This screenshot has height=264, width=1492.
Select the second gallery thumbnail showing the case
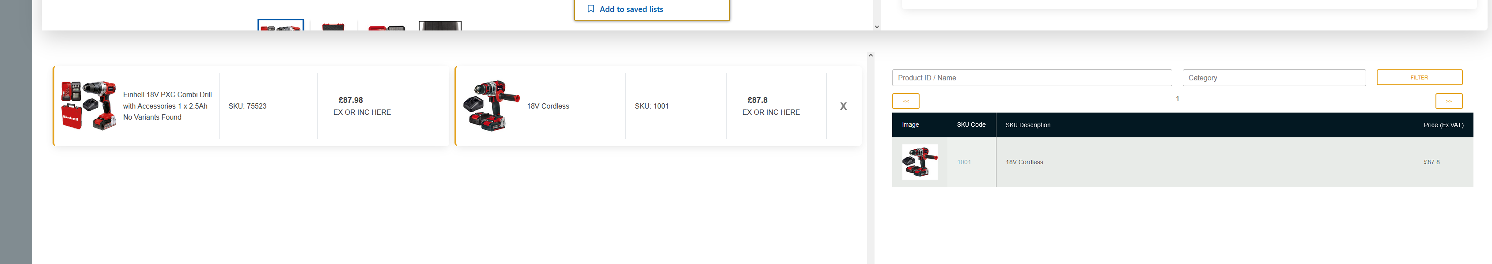point(333,26)
